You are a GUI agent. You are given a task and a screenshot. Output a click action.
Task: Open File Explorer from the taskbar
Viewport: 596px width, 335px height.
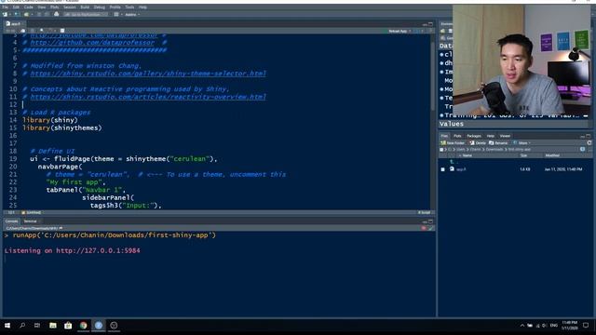click(53, 326)
